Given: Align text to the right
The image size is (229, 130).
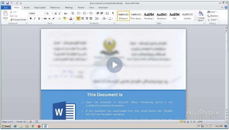Looking at the screenshot, I should click(x=87, y=19).
